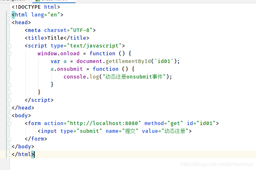The width and height of the screenshot is (256, 170).
Task: Click the "UTF-8" string value
Action: tap(81, 30)
